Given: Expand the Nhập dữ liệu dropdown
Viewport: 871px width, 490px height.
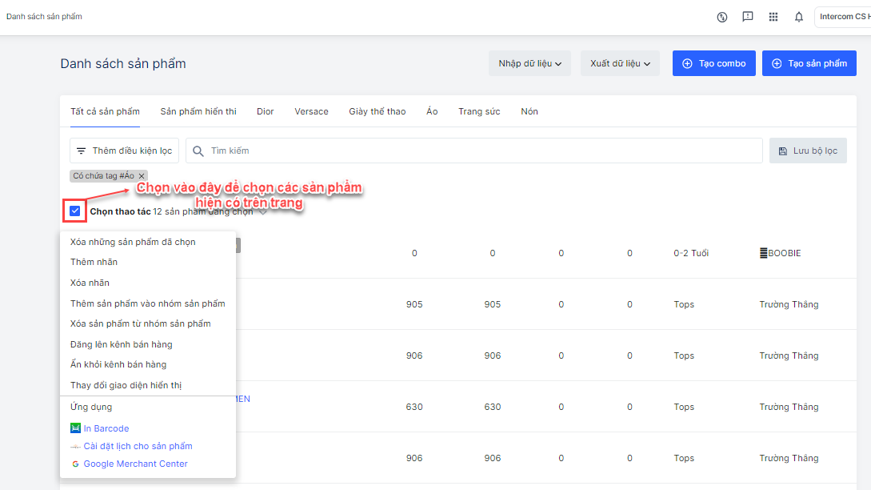Looking at the screenshot, I should tap(529, 63).
